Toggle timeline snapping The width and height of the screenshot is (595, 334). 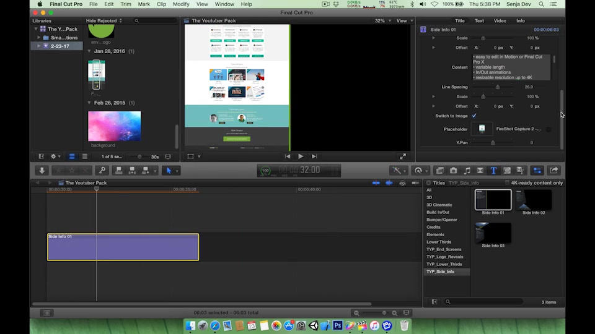415,183
